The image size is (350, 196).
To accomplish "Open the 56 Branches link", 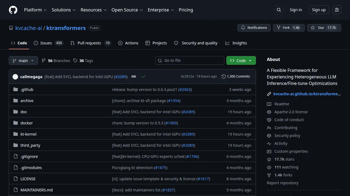I will tap(56, 61).
